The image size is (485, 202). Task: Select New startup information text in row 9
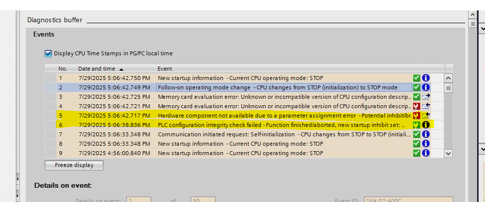click(x=240, y=153)
